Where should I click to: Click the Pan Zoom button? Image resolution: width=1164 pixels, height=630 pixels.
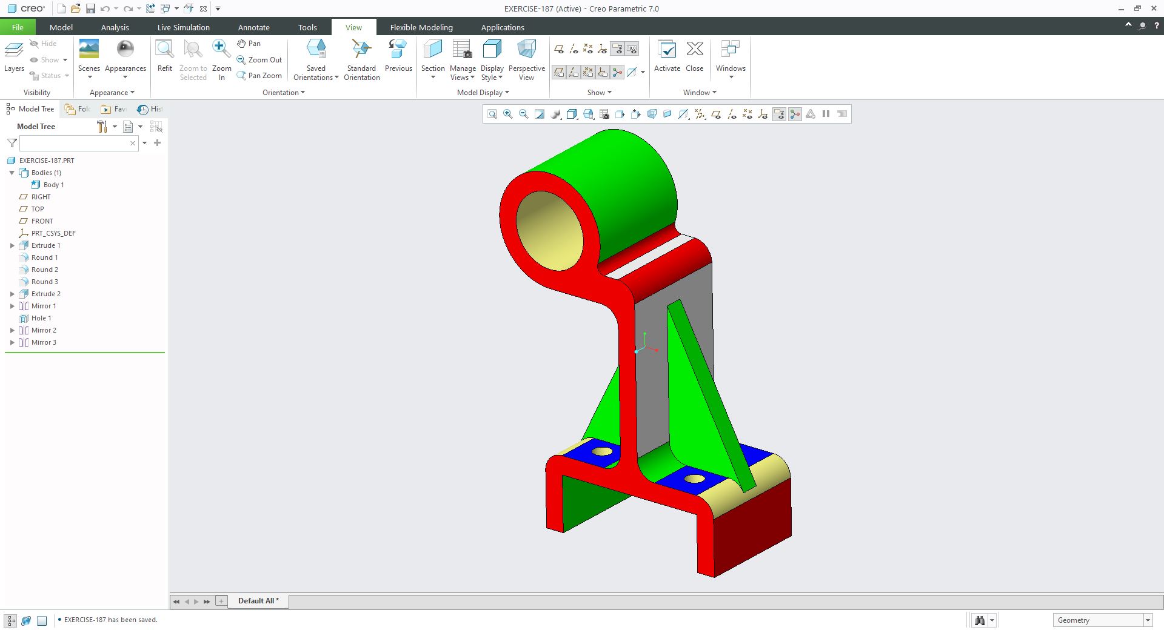[259, 76]
